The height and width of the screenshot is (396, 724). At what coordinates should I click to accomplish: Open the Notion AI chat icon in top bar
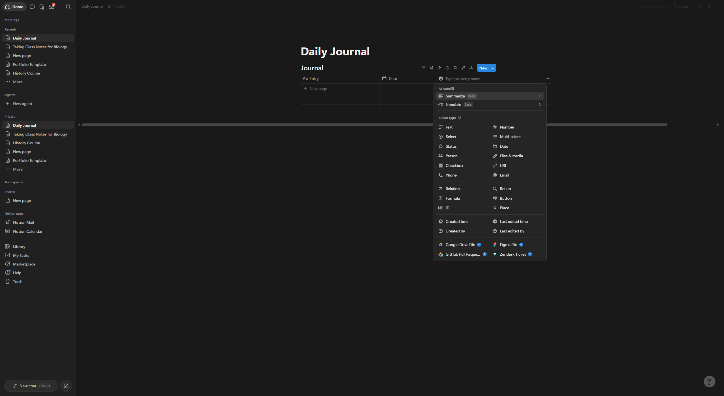click(x=32, y=6)
